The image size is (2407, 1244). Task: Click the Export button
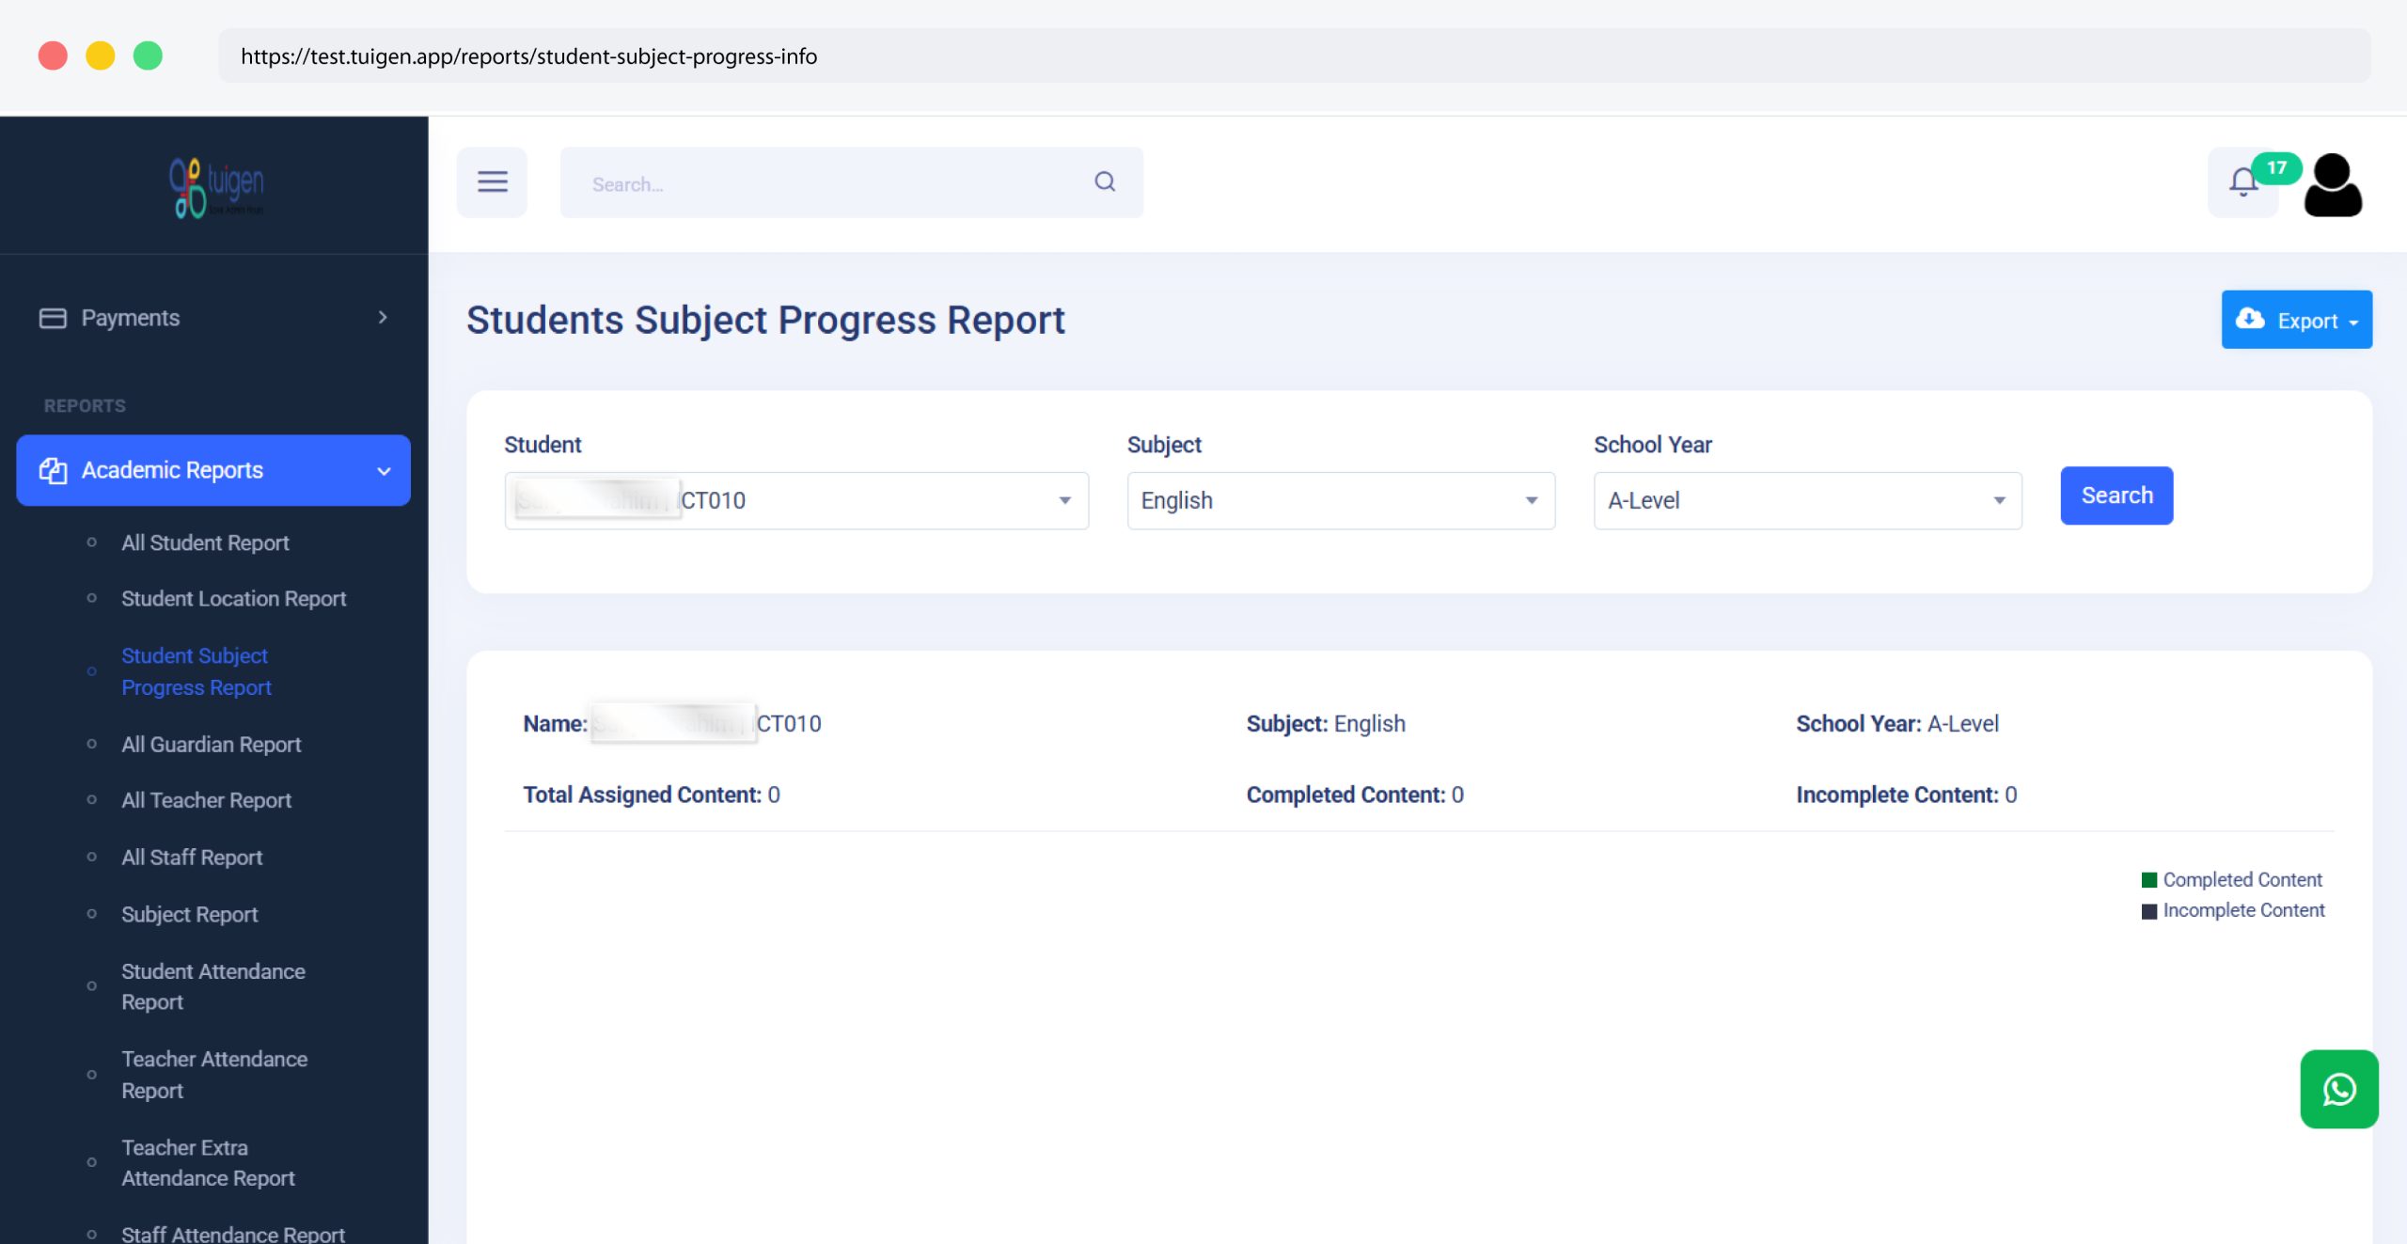2295,321
